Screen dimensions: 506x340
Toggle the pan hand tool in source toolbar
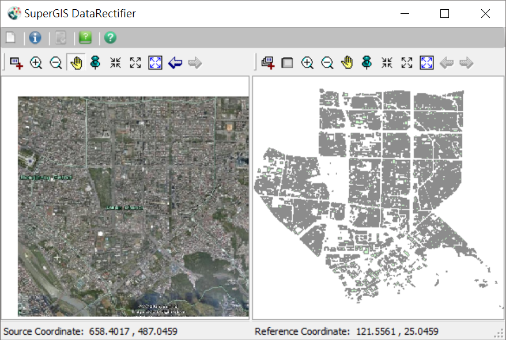point(75,63)
